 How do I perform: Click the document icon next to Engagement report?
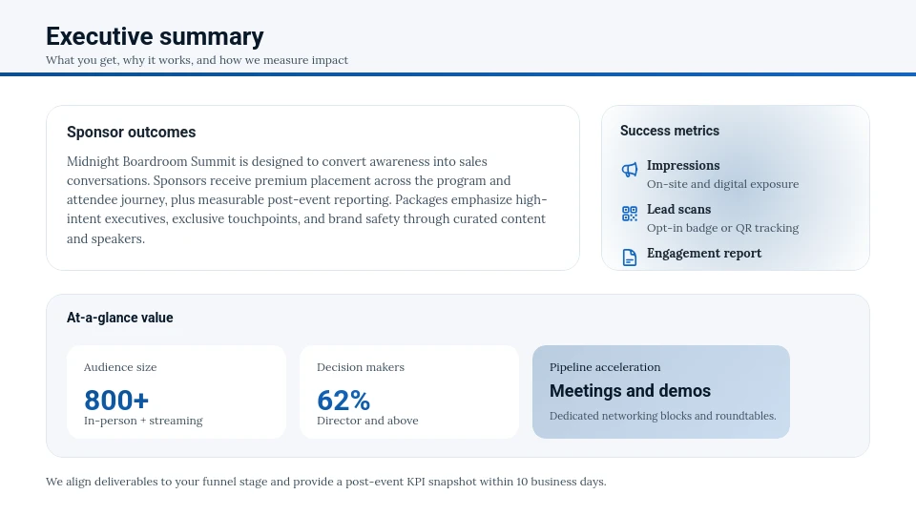[x=630, y=257]
